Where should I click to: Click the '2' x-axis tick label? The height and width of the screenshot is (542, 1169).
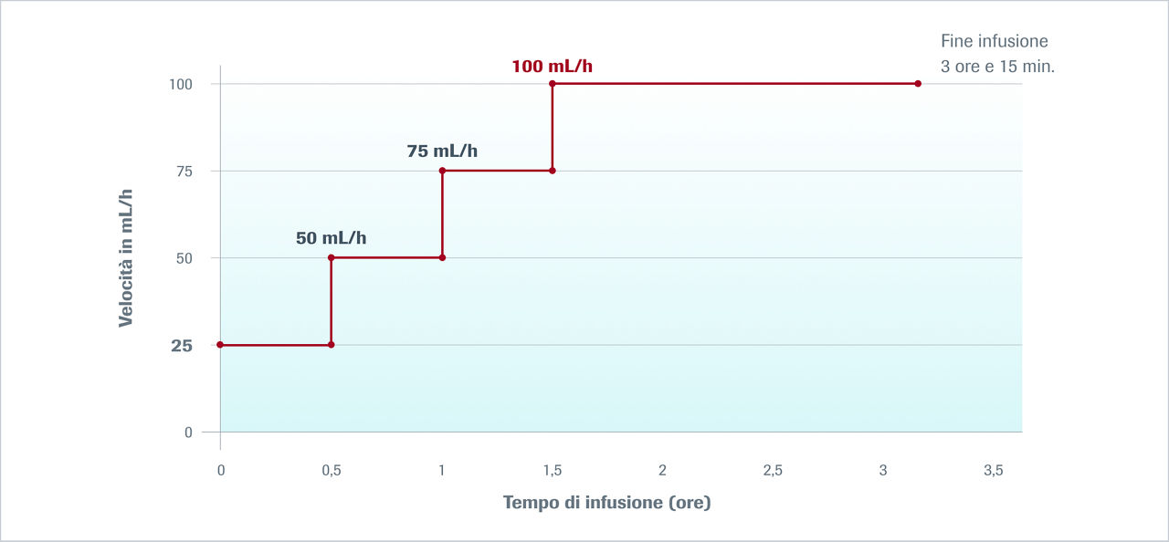(662, 470)
